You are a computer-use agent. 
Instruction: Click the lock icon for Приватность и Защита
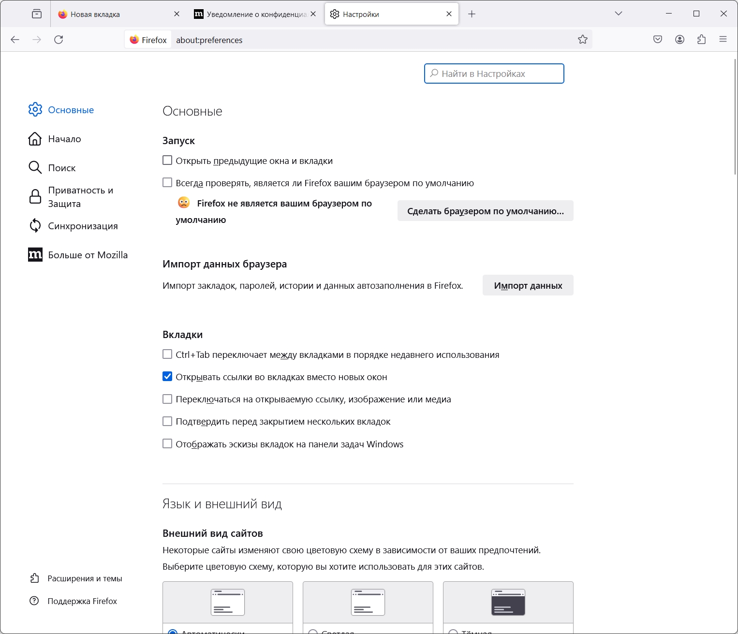35,196
